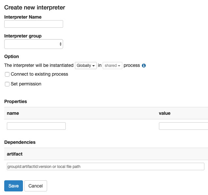Click the Interpreter group label text
The width and height of the screenshot is (208, 195).
(x=23, y=36)
